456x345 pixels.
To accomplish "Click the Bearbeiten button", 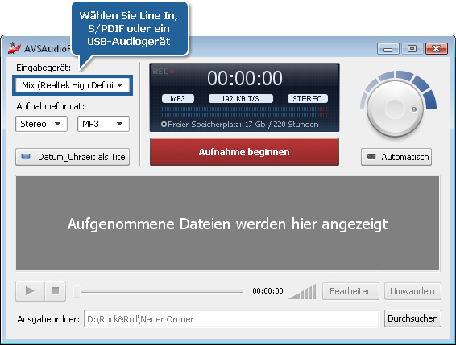I will click(350, 291).
